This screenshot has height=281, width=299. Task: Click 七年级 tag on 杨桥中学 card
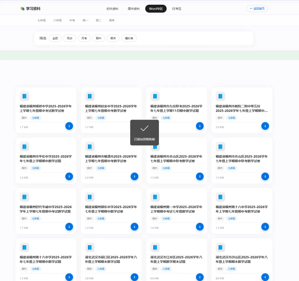tap(35, 118)
